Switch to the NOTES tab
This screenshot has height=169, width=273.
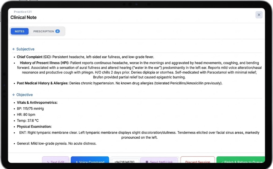tap(19, 32)
